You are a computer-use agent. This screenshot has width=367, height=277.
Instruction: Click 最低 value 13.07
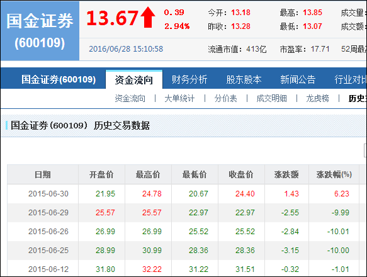[312, 26]
